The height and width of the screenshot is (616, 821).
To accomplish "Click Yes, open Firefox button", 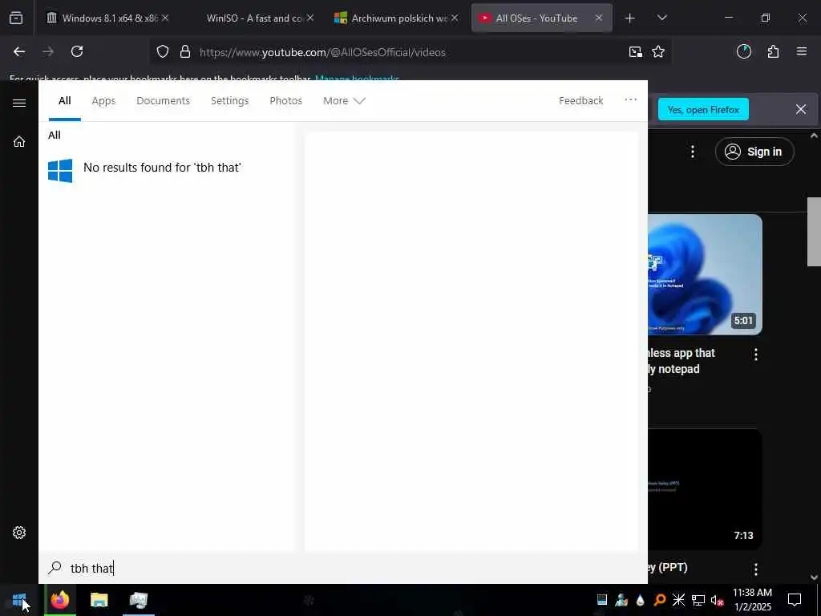I will [703, 109].
